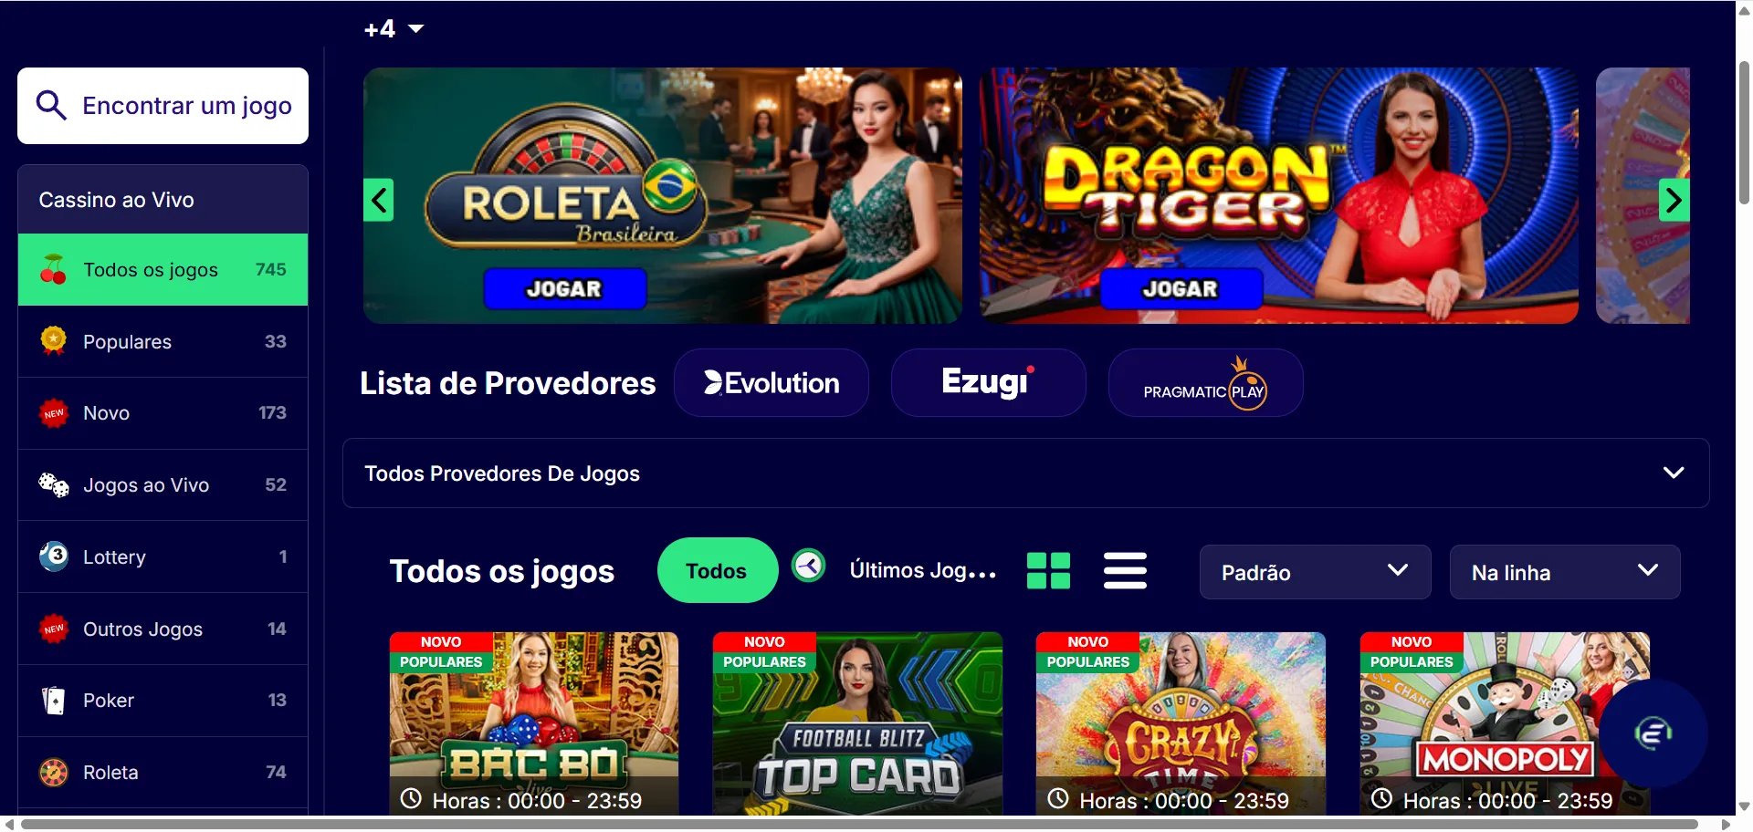This screenshot has width=1753, height=832.
Task: Expand the +4 more menu
Action: pos(394,29)
